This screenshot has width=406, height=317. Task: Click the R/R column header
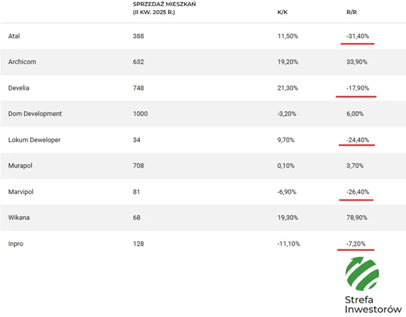(352, 12)
